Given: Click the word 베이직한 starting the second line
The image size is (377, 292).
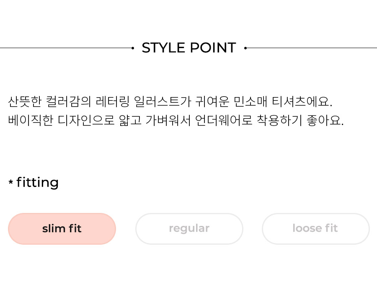Looking at the screenshot, I should [x=31, y=120].
